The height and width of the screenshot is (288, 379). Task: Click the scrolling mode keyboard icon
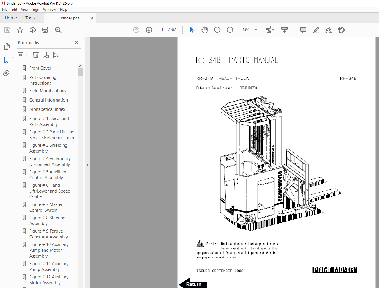point(285,30)
